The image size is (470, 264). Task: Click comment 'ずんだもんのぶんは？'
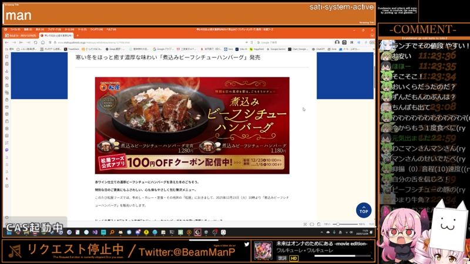[x=423, y=97]
